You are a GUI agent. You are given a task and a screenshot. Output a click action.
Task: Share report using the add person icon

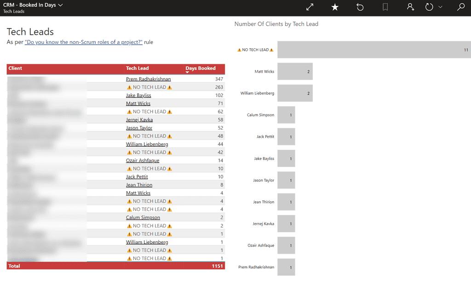click(x=410, y=7)
